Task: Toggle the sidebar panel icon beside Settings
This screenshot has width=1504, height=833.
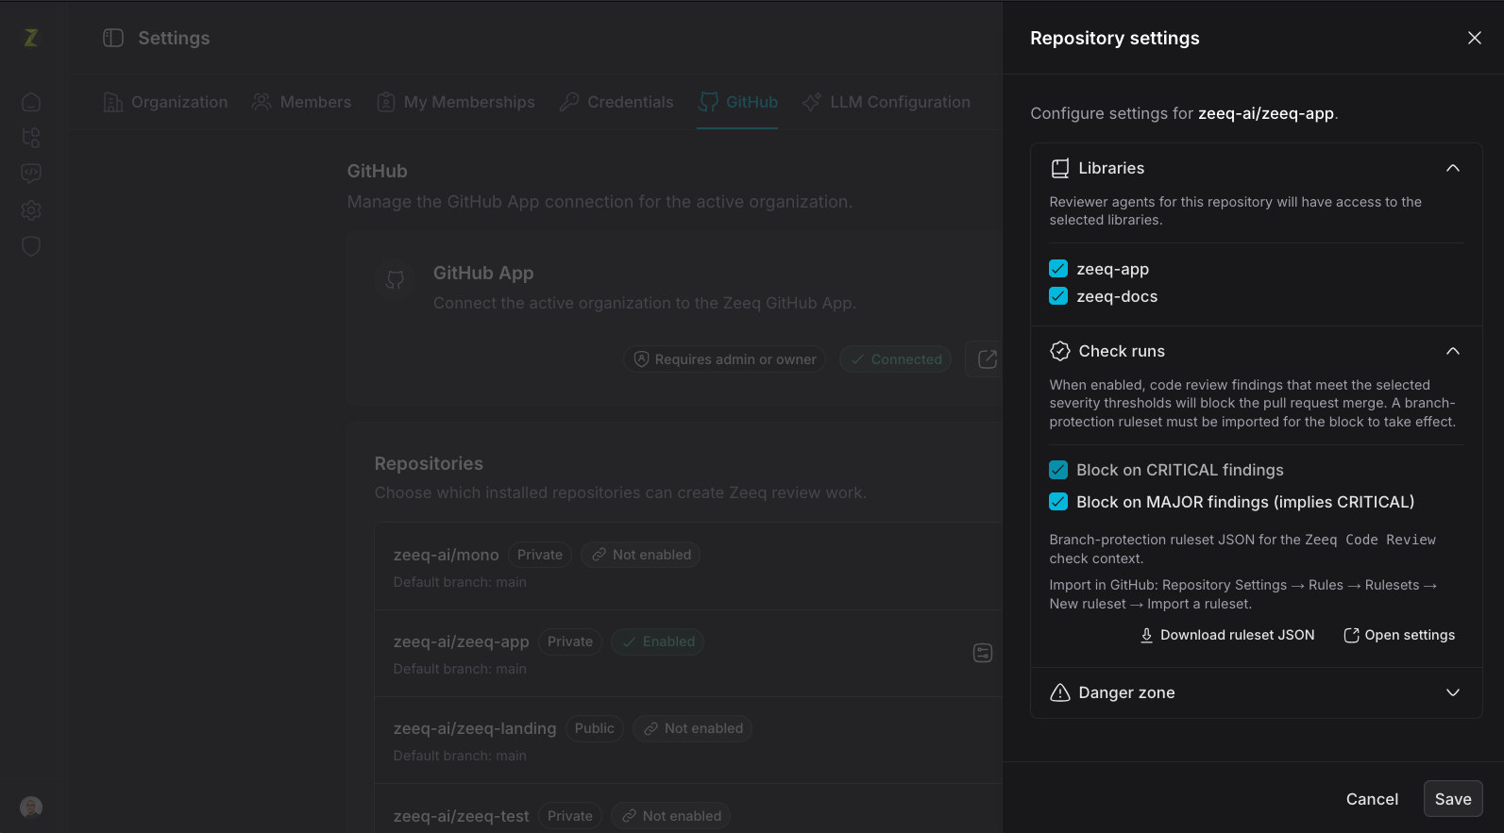Action: 113,38
